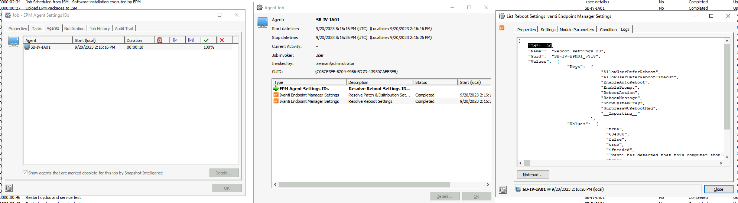738x203 pixels.
Task: Sort by Type column in Agent Job window
Action: point(309,82)
